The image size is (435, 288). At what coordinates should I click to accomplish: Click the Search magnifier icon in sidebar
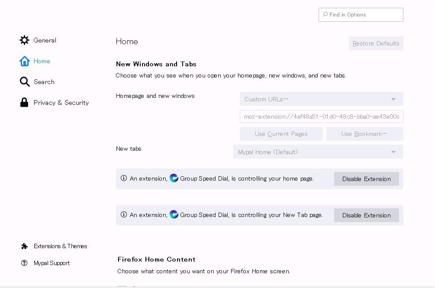pyautogui.click(x=25, y=81)
